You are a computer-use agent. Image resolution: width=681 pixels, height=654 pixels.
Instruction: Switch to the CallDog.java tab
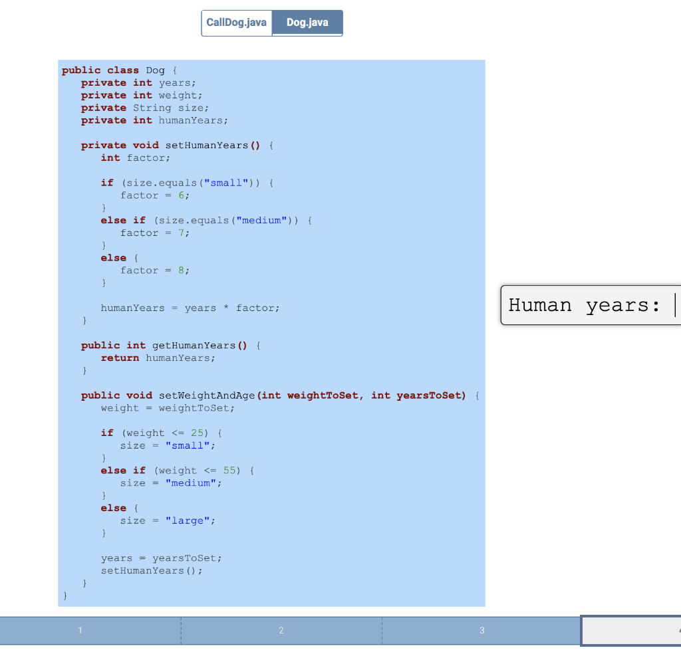237,23
